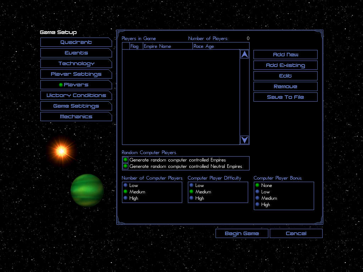Set Number of Computer Players to Medium
363x272 pixels.
[125, 192]
